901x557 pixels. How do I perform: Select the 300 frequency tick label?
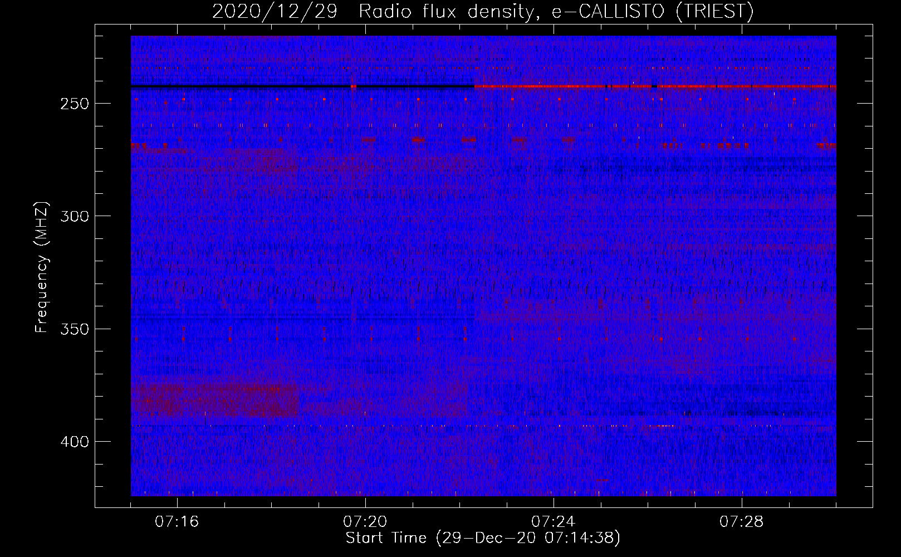point(75,216)
